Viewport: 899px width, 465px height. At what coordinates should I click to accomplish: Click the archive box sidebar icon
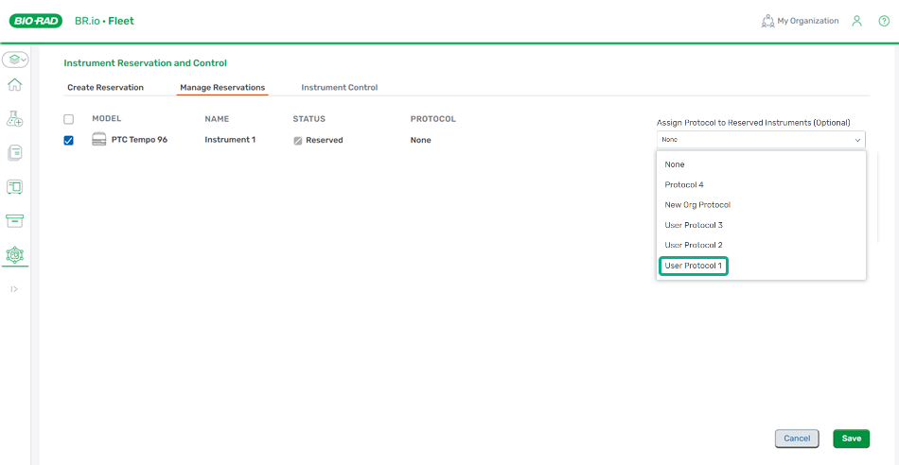[14, 220]
